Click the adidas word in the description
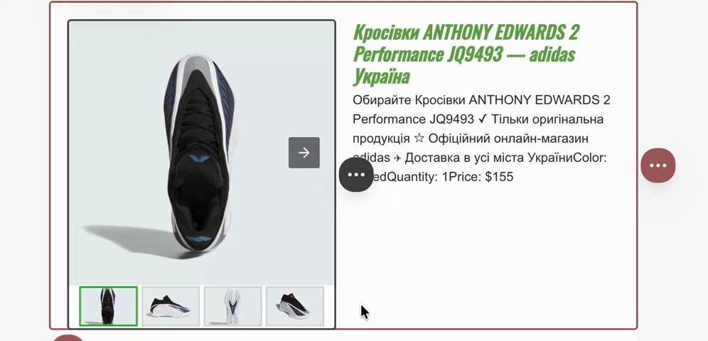This screenshot has height=341, width=708. (371, 158)
